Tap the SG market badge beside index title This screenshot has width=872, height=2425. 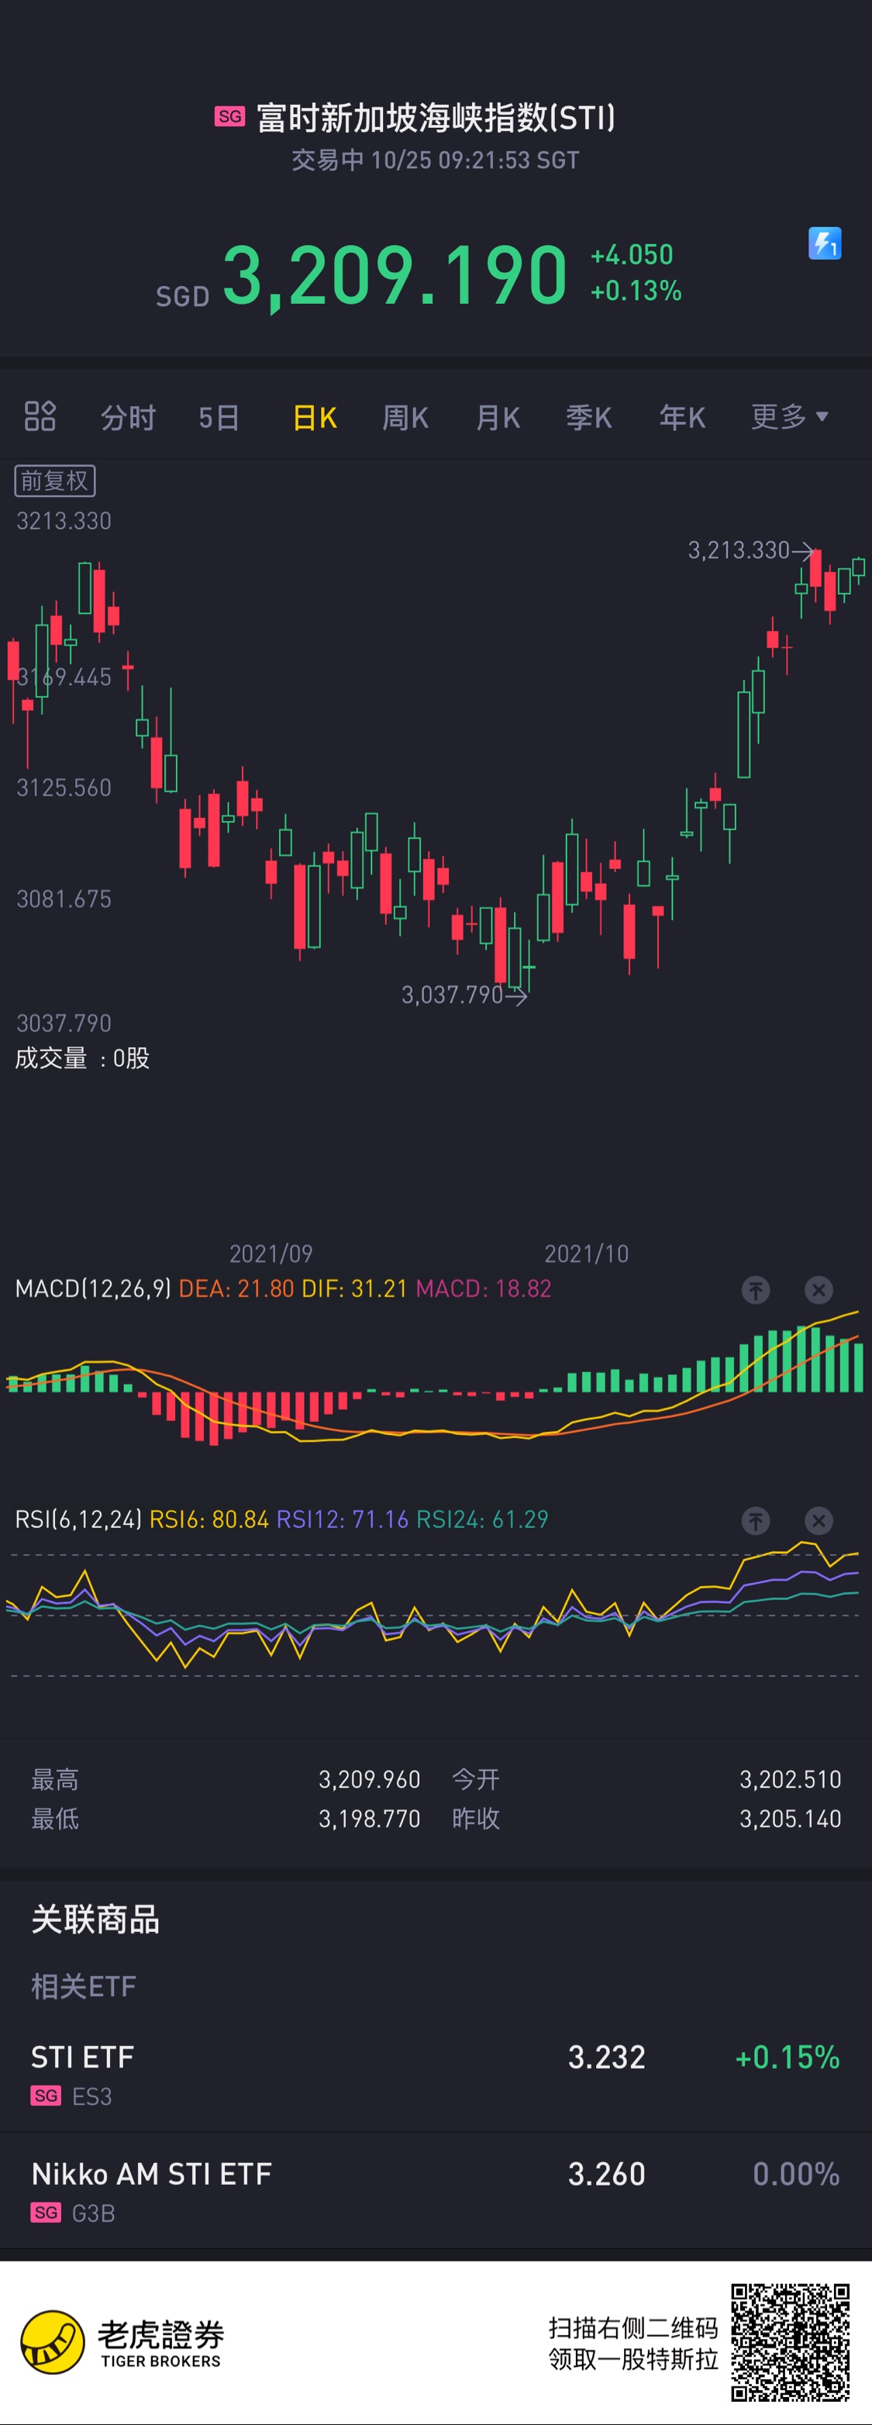(x=229, y=116)
